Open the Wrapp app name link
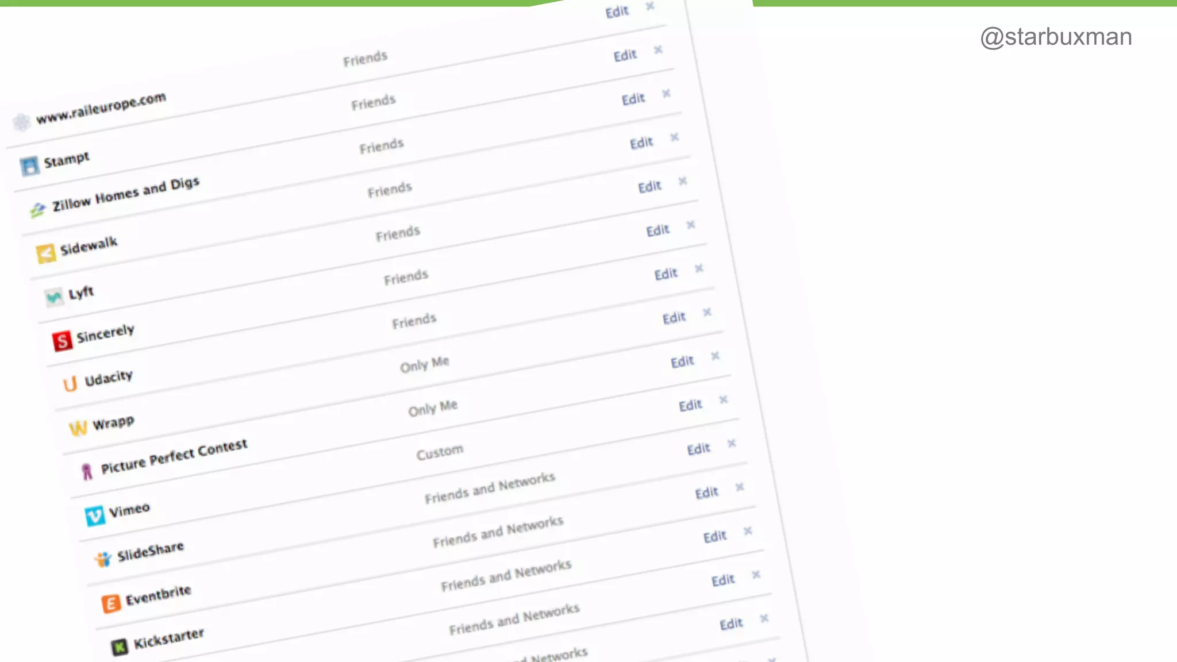1177x662 pixels. 113,424
